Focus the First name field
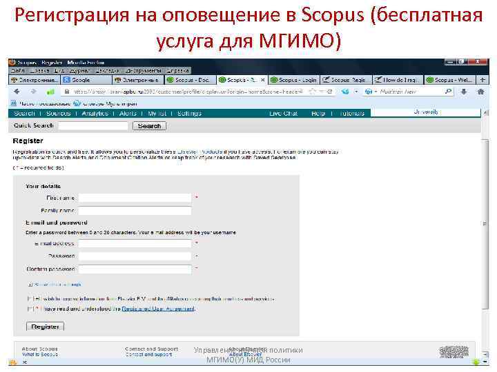This screenshot has width=497, height=372. pyautogui.click(x=135, y=198)
